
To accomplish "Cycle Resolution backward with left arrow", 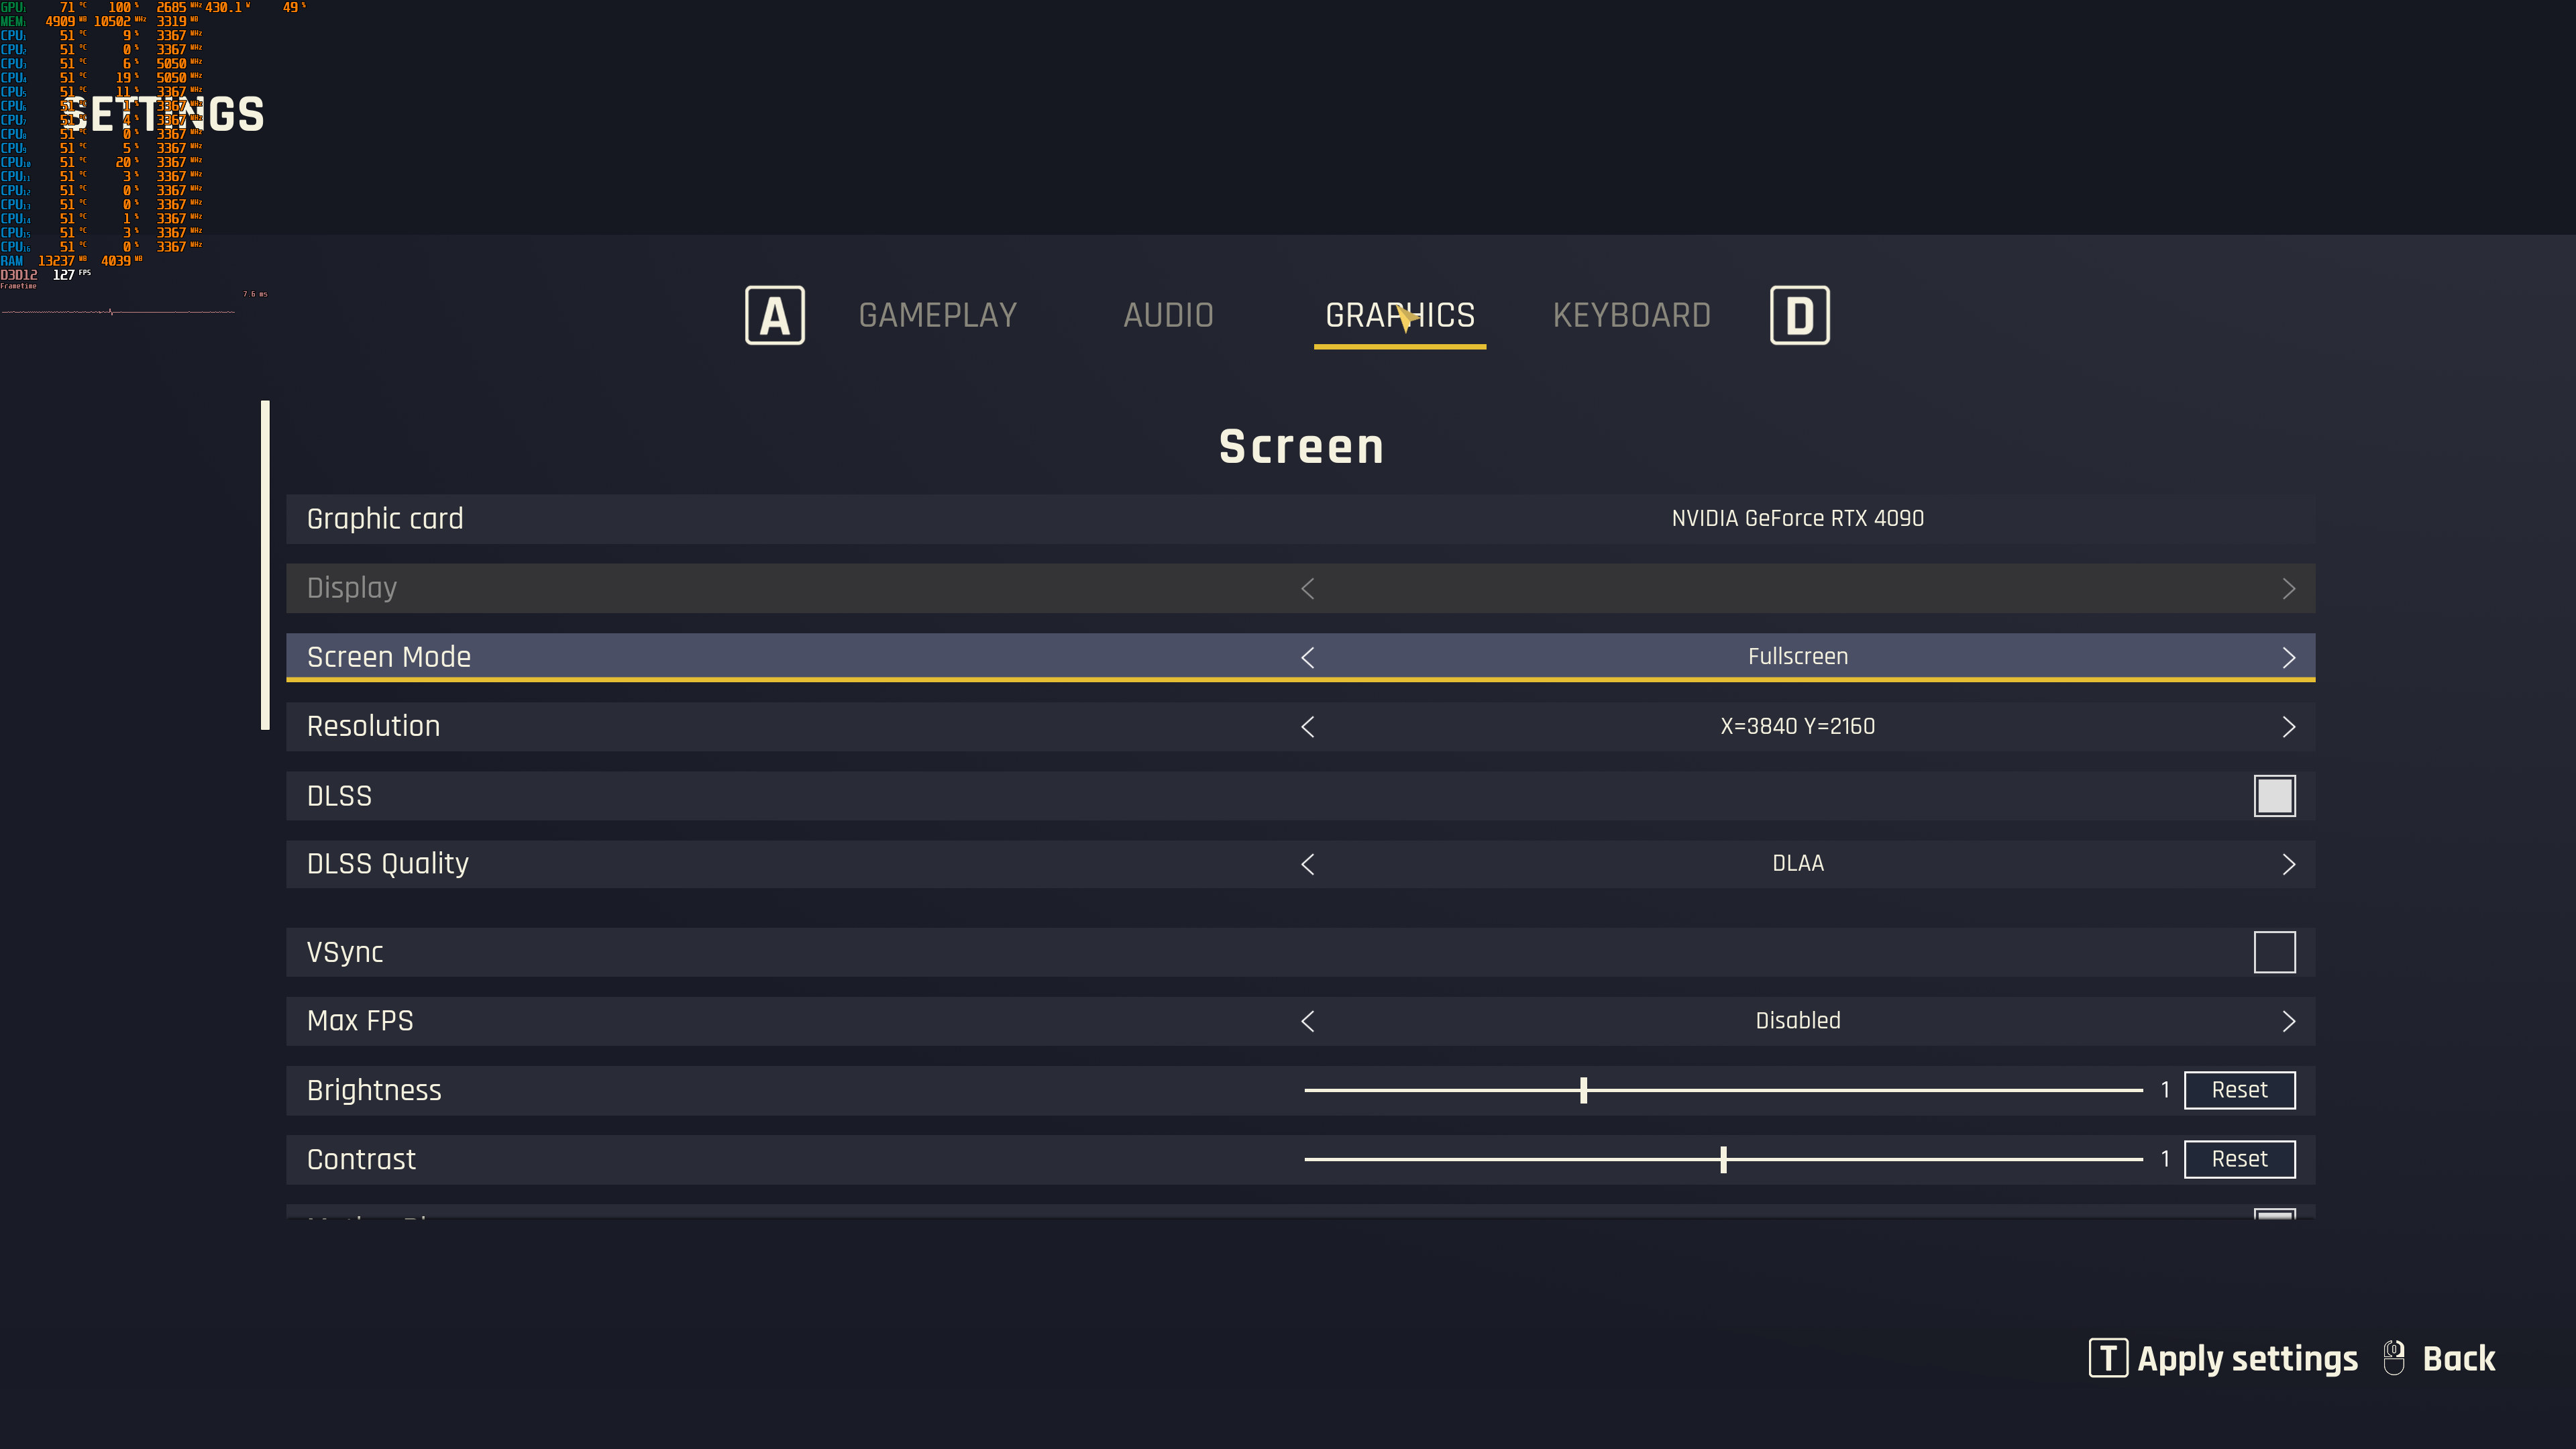I will 1307,727.
